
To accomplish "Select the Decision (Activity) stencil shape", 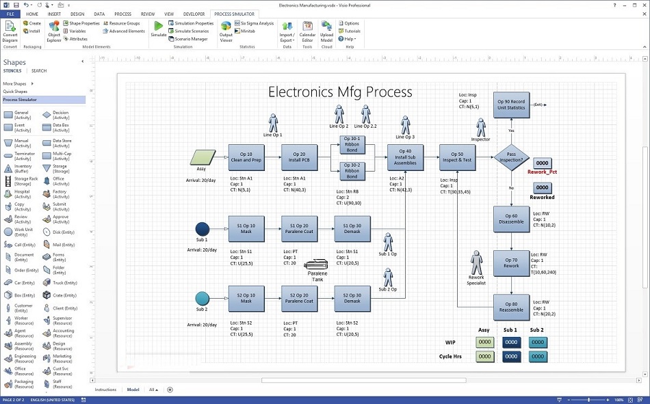I will pos(56,115).
